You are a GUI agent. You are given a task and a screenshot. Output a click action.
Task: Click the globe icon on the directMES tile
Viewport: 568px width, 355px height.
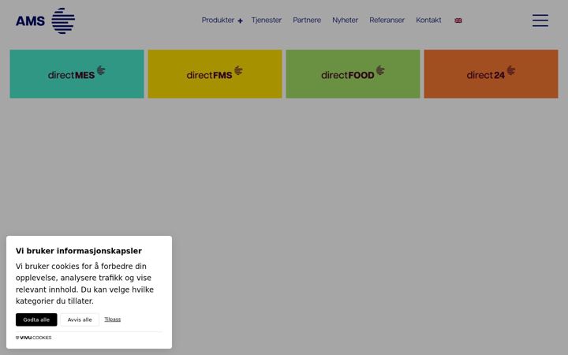101,70
